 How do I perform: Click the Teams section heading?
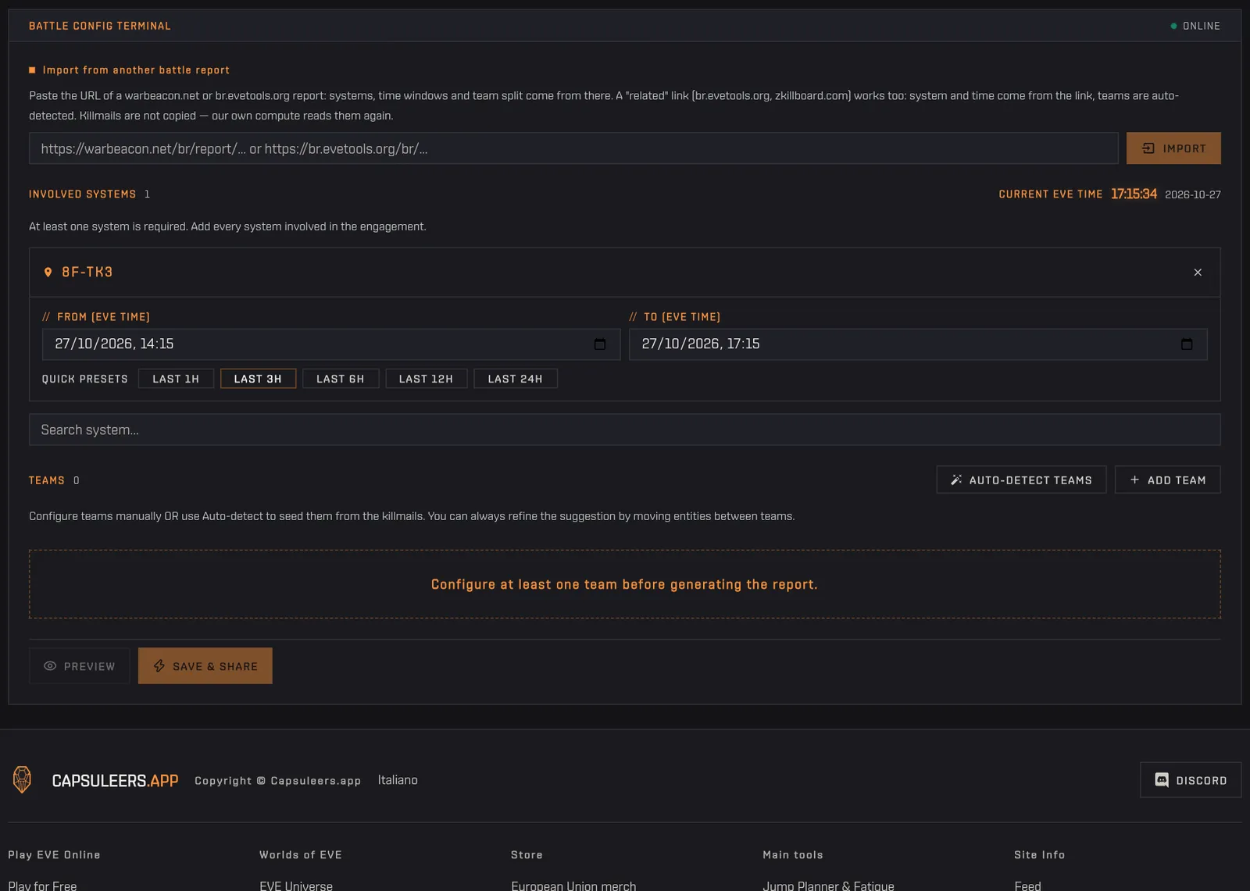tap(47, 480)
